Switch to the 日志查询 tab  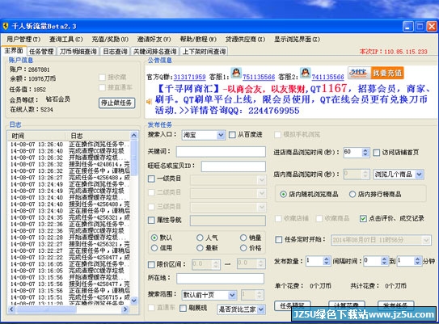coord(115,51)
